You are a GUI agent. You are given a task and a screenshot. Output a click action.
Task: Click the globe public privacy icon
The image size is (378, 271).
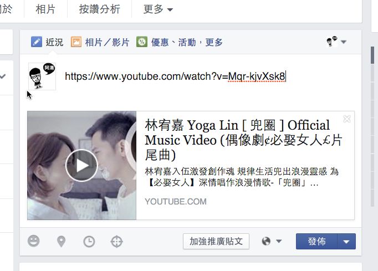pyautogui.click(x=266, y=241)
